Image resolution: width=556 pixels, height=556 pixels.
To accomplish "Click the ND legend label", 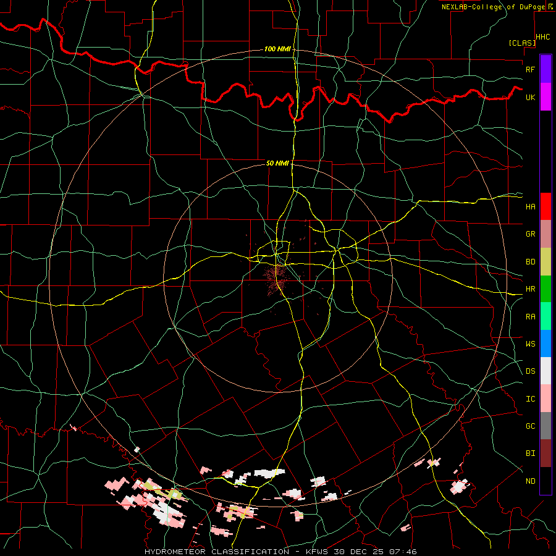I will point(531,481).
